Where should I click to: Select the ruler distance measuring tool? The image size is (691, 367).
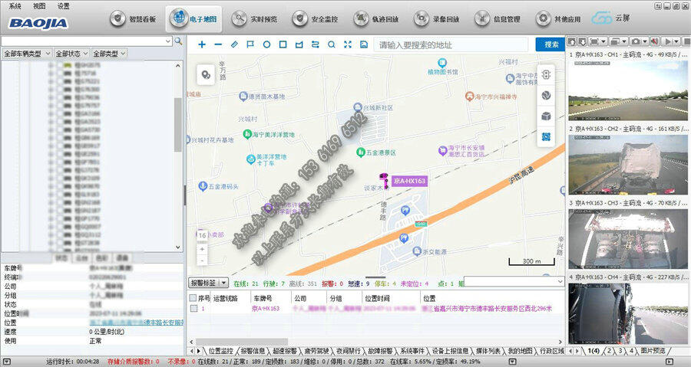pos(234,44)
